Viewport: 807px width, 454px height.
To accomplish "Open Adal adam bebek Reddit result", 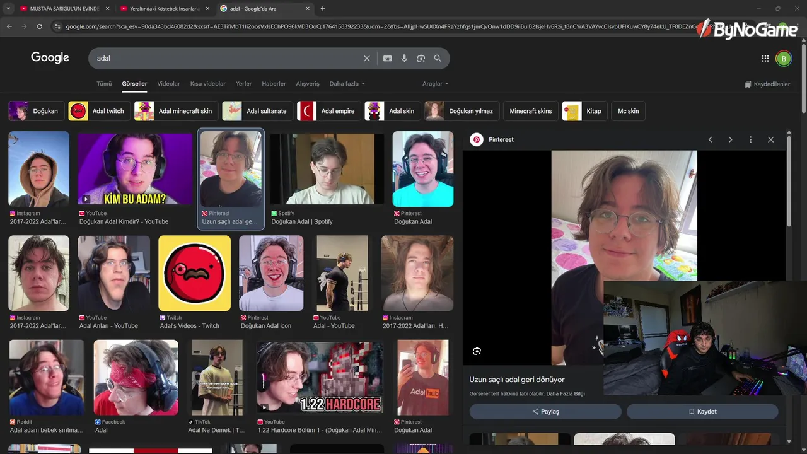I will click(47, 377).
